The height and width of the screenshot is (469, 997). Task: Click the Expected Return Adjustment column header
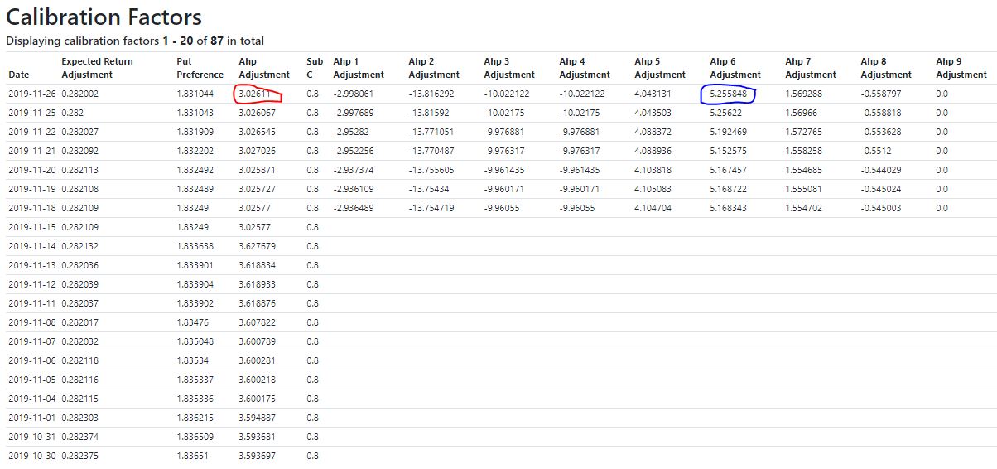[97, 68]
